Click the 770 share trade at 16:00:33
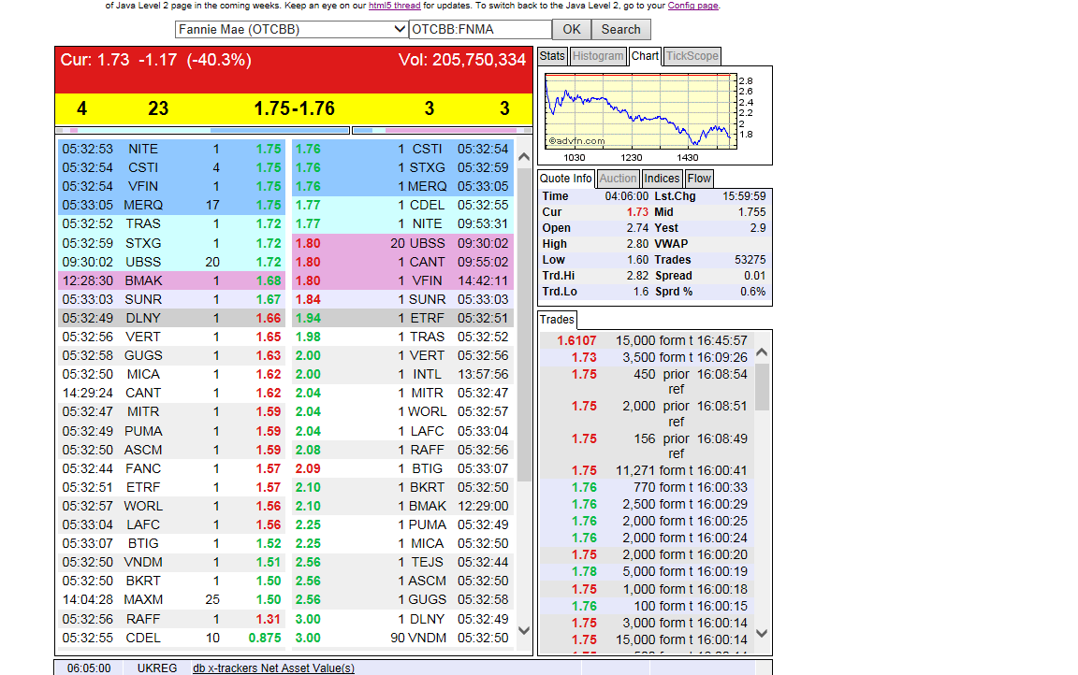1078x675 pixels. pyautogui.click(x=647, y=487)
